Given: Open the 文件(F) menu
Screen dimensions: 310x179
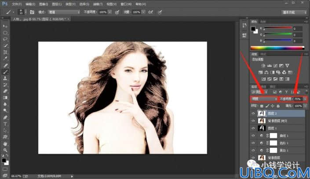Looking at the screenshot, I should click(17, 4).
